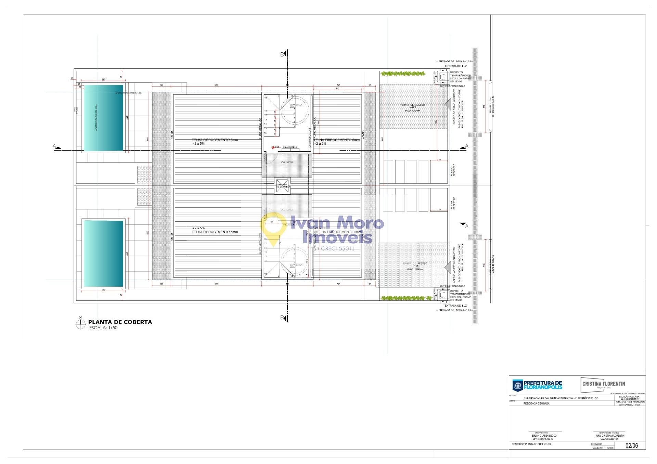Image resolution: width=657 pixels, height=464 pixels.
Task: Click the upper 'RAMPA DE ACESSO' label
Action: click(x=413, y=105)
